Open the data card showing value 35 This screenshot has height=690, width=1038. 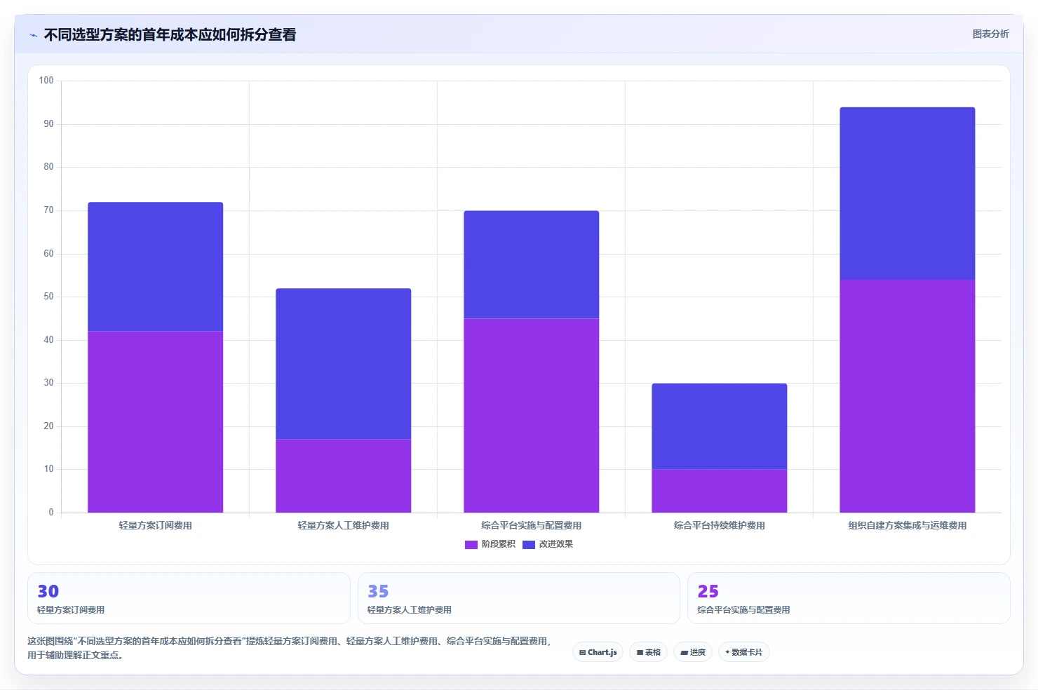[x=519, y=598]
